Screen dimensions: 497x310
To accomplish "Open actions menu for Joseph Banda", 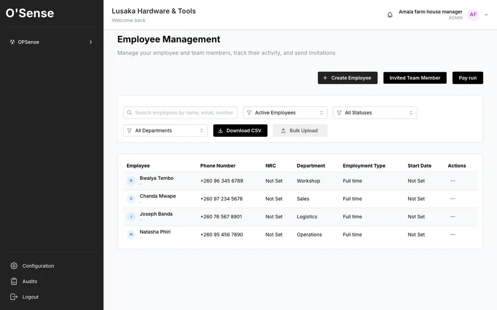I will [x=453, y=217].
